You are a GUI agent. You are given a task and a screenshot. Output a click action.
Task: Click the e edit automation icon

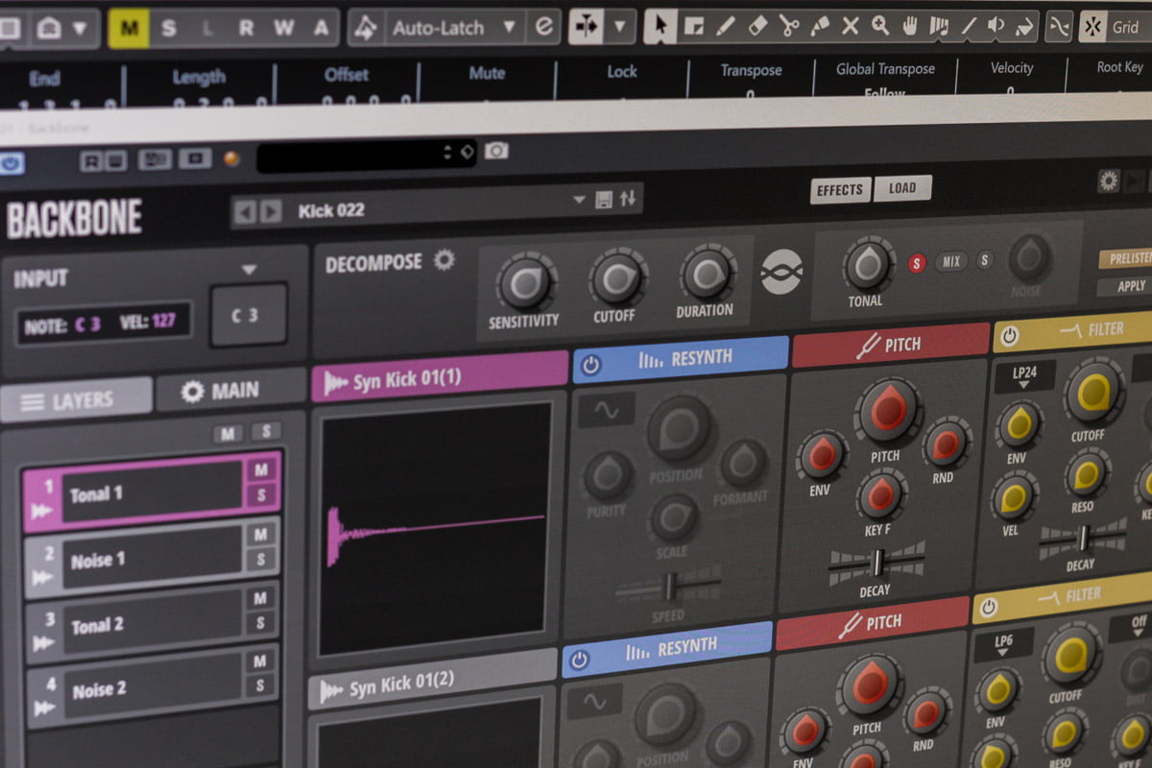(543, 27)
